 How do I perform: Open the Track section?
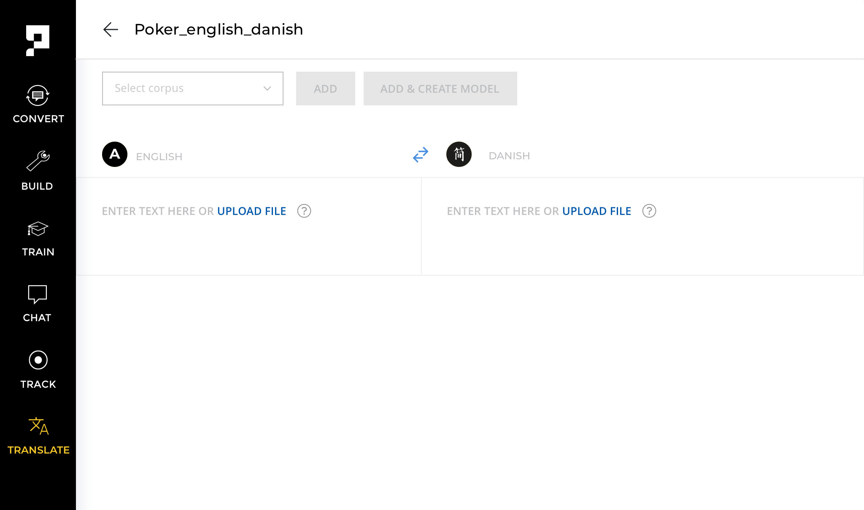click(x=38, y=370)
